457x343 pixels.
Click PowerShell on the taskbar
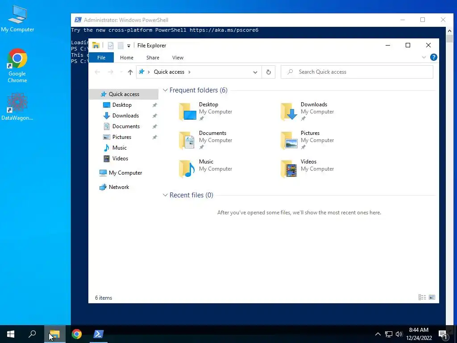tap(98, 334)
